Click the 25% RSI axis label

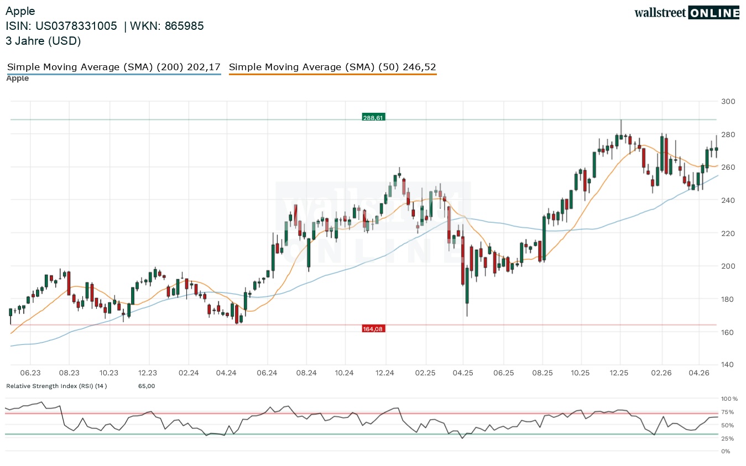point(728,438)
